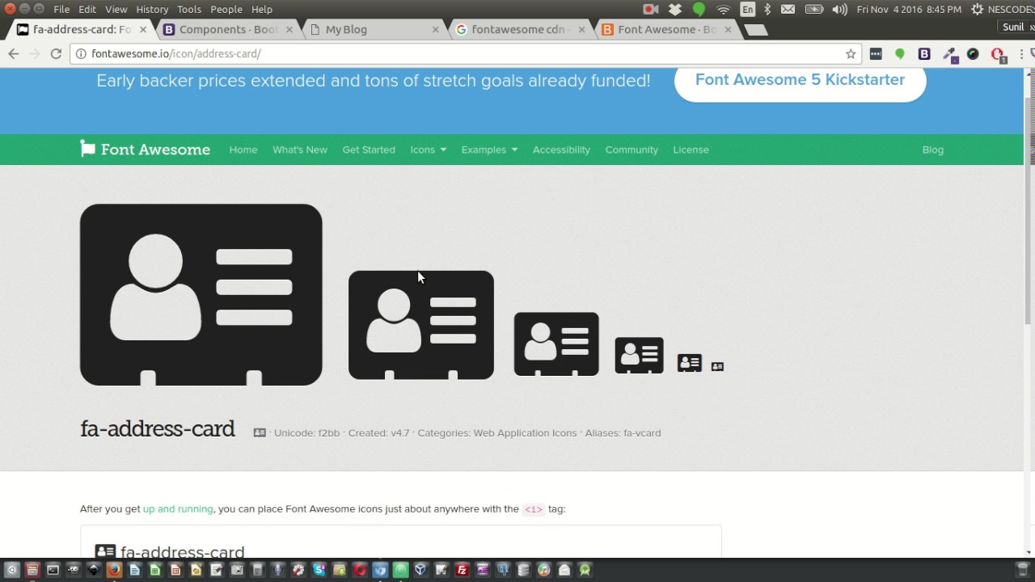Open Get Started navbar link

pyautogui.click(x=369, y=150)
